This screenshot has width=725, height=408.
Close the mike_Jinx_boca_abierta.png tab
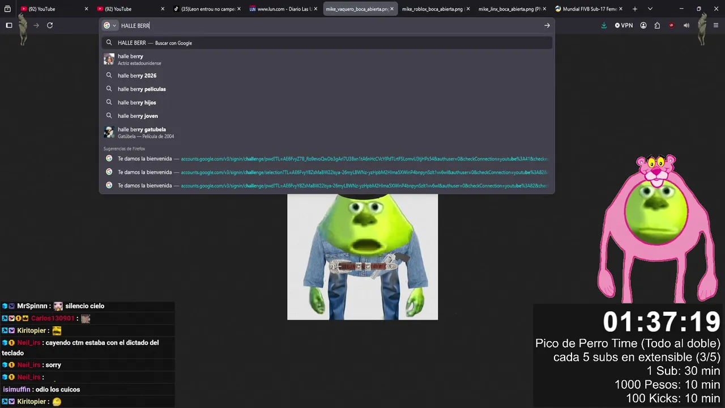(x=544, y=9)
